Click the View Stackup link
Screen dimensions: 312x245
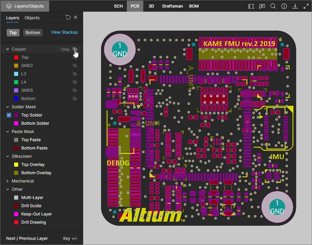coord(64,32)
